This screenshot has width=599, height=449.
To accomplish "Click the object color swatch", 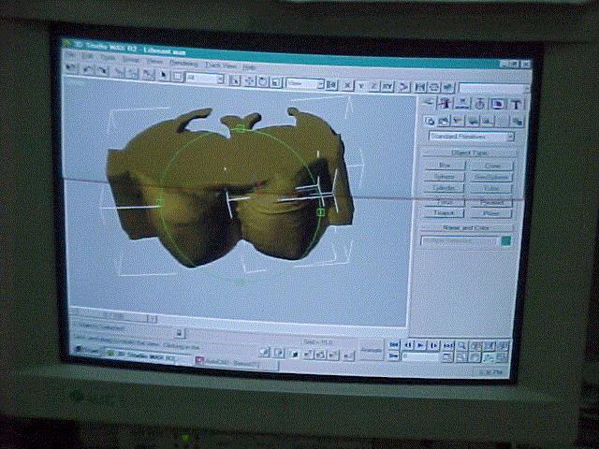I will (506, 241).
